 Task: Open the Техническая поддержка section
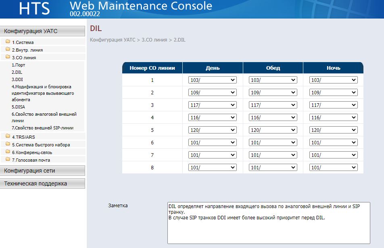click(x=42, y=183)
